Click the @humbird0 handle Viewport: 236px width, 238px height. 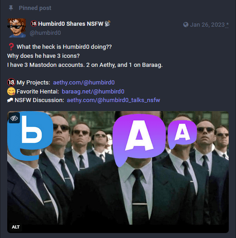pos(45,33)
